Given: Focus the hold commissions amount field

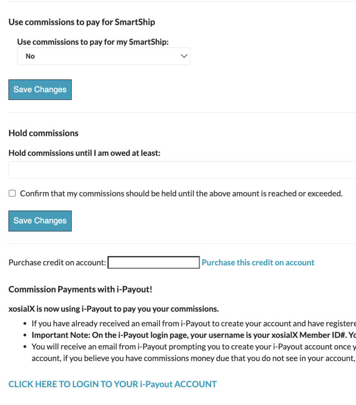Looking at the screenshot, I should [x=182, y=170].
